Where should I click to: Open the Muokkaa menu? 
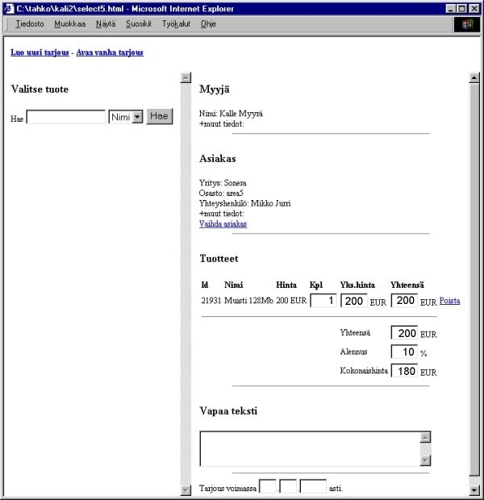[70, 24]
